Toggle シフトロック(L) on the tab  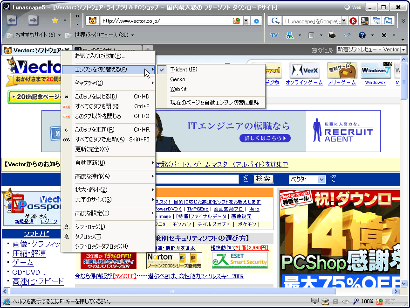pyautogui.click(x=108, y=226)
